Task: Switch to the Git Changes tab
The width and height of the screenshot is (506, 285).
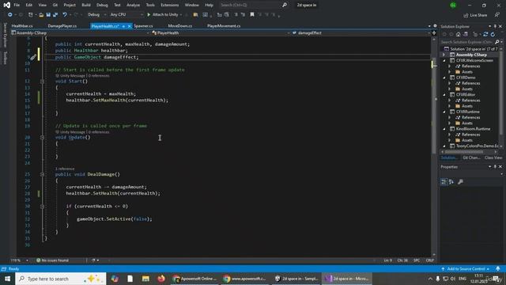Action: (x=471, y=158)
